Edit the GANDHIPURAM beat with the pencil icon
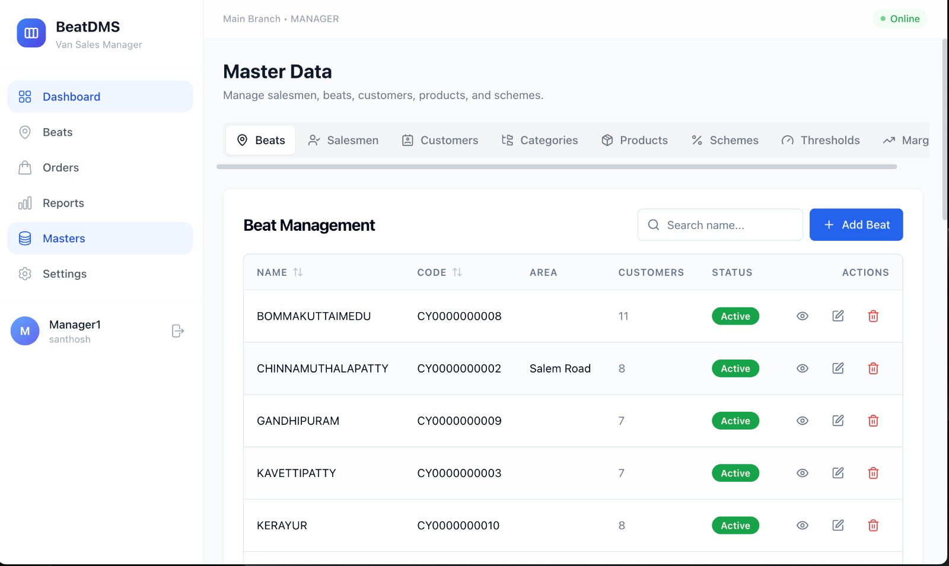This screenshot has width=949, height=566. [837, 421]
